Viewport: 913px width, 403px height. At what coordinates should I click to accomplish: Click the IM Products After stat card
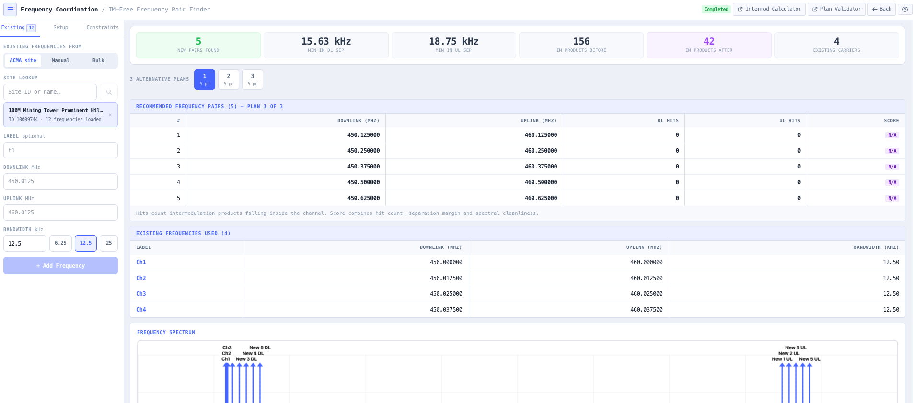[709, 45]
